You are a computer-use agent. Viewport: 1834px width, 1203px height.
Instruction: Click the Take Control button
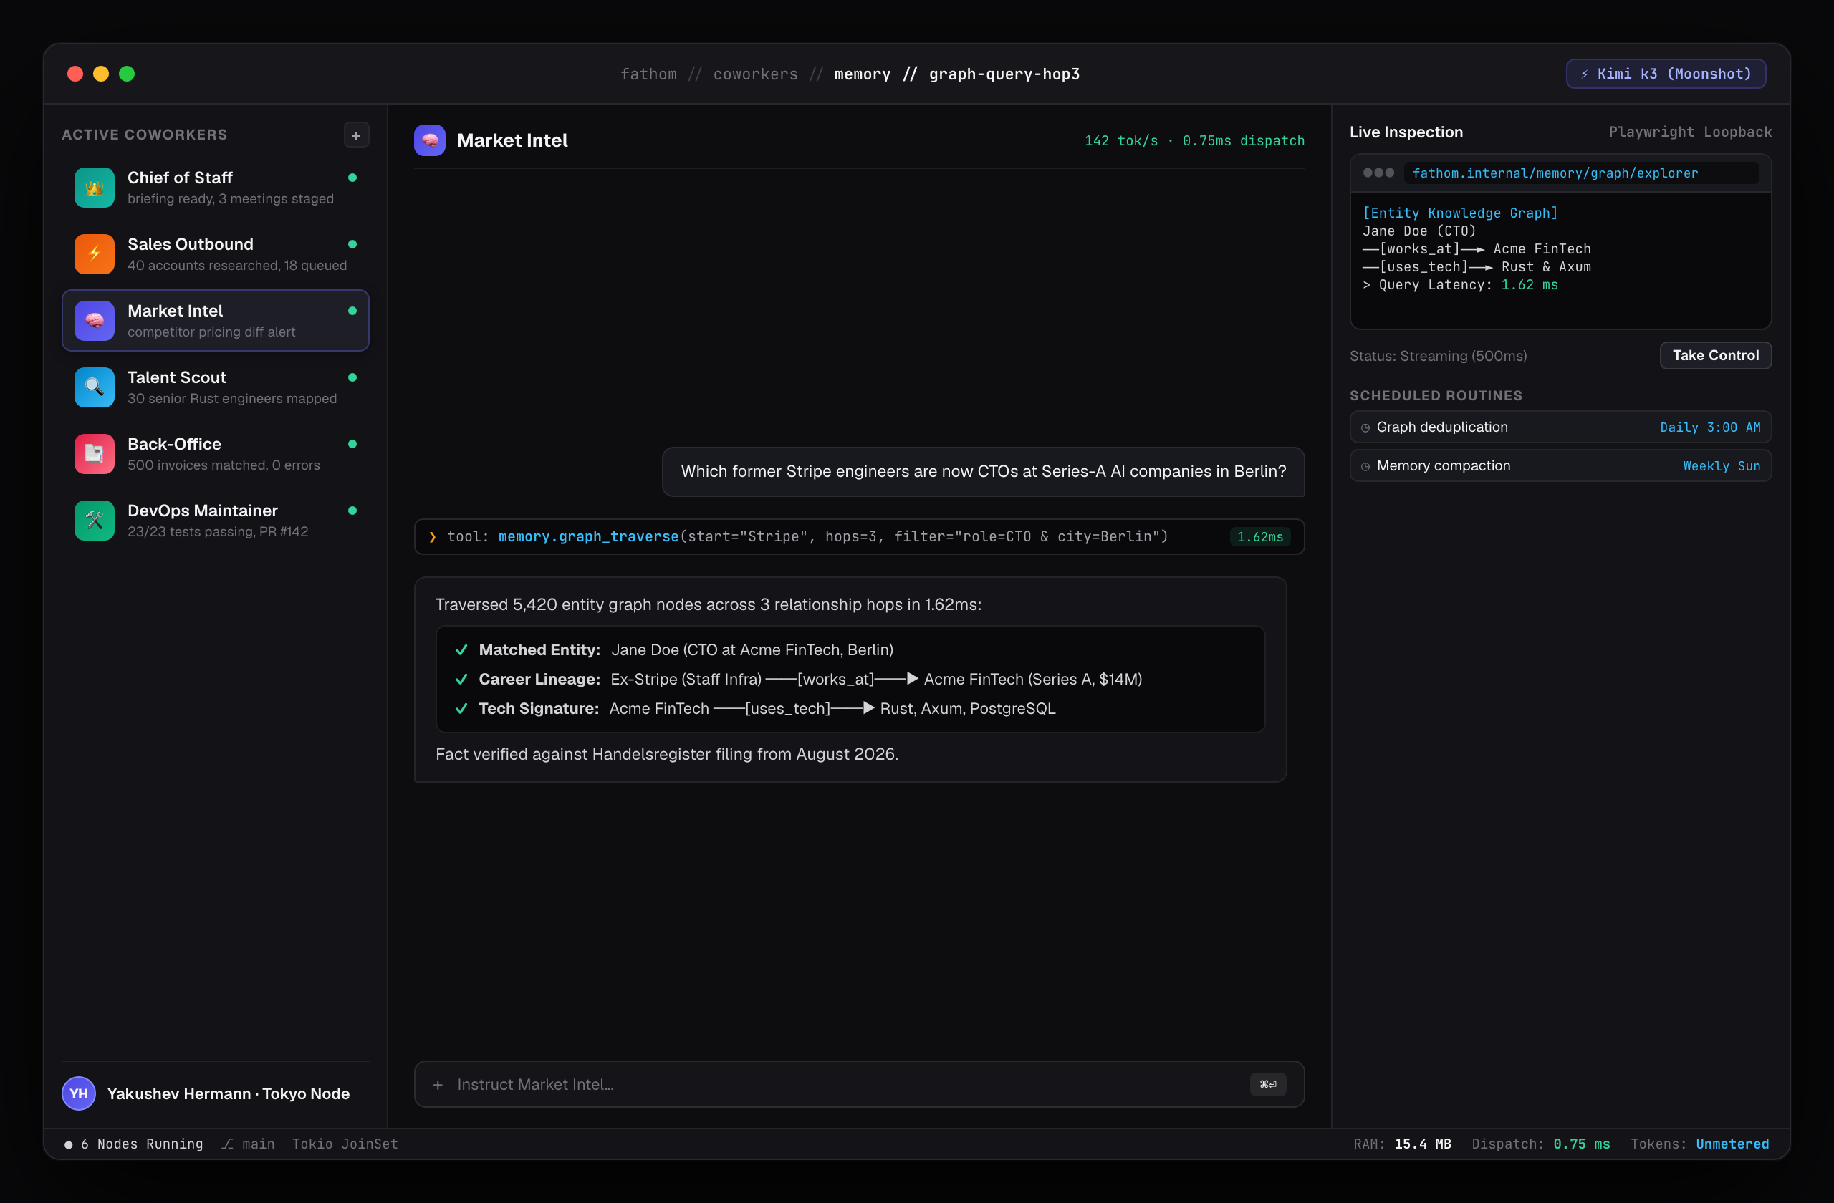coord(1715,356)
